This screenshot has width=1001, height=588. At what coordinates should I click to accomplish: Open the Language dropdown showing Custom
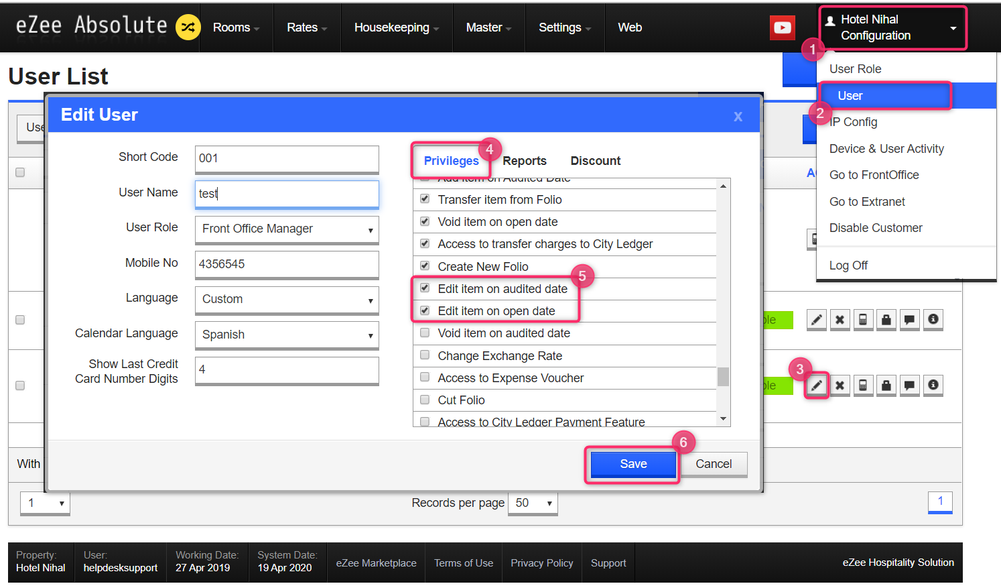pos(287,300)
